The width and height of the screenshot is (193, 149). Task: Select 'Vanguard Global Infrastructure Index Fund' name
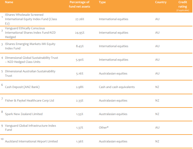click(x=30, y=128)
